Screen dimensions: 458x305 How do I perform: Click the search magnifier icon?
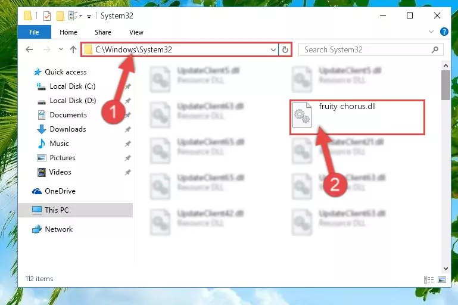435,50
